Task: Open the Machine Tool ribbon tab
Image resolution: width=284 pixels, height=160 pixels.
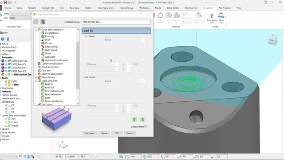Action: pos(191,8)
